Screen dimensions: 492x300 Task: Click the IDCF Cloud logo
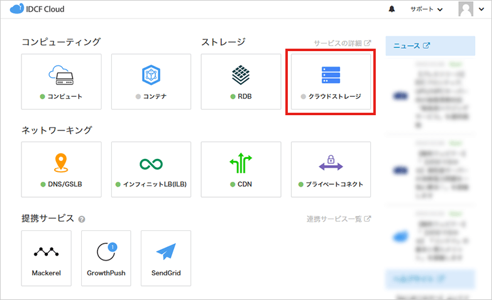(38, 10)
